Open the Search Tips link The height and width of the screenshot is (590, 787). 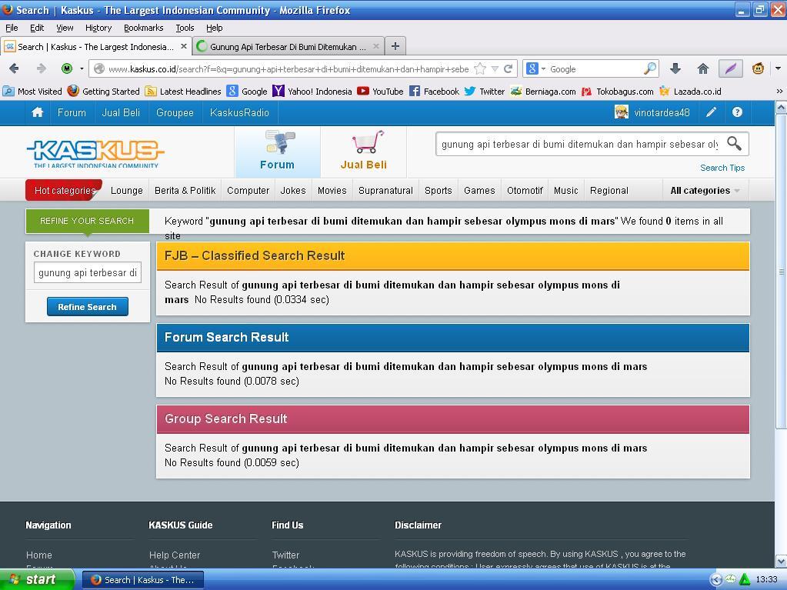tap(722, 168)
